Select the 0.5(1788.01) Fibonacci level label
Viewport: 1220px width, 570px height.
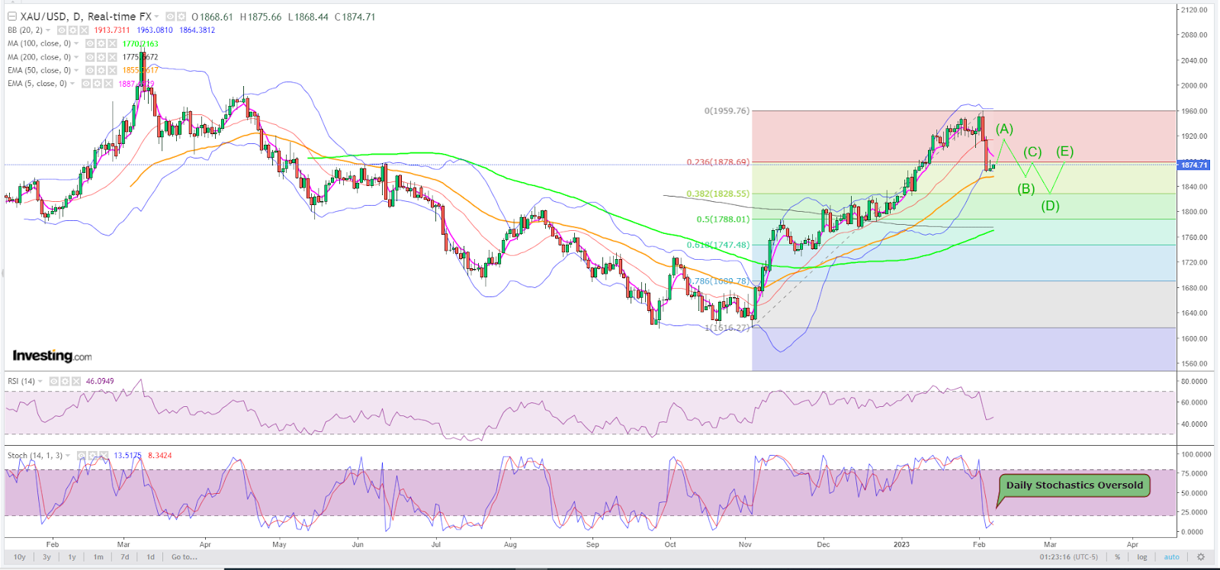723,219
